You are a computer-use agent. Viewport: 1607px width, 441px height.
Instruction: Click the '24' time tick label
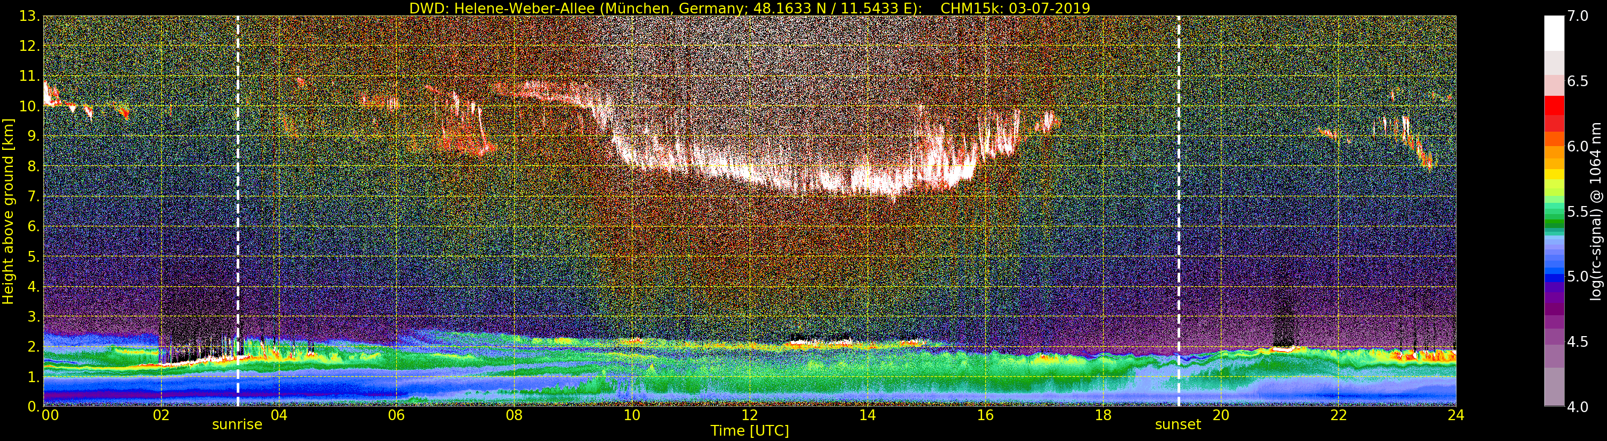[x=1455, y=415]
